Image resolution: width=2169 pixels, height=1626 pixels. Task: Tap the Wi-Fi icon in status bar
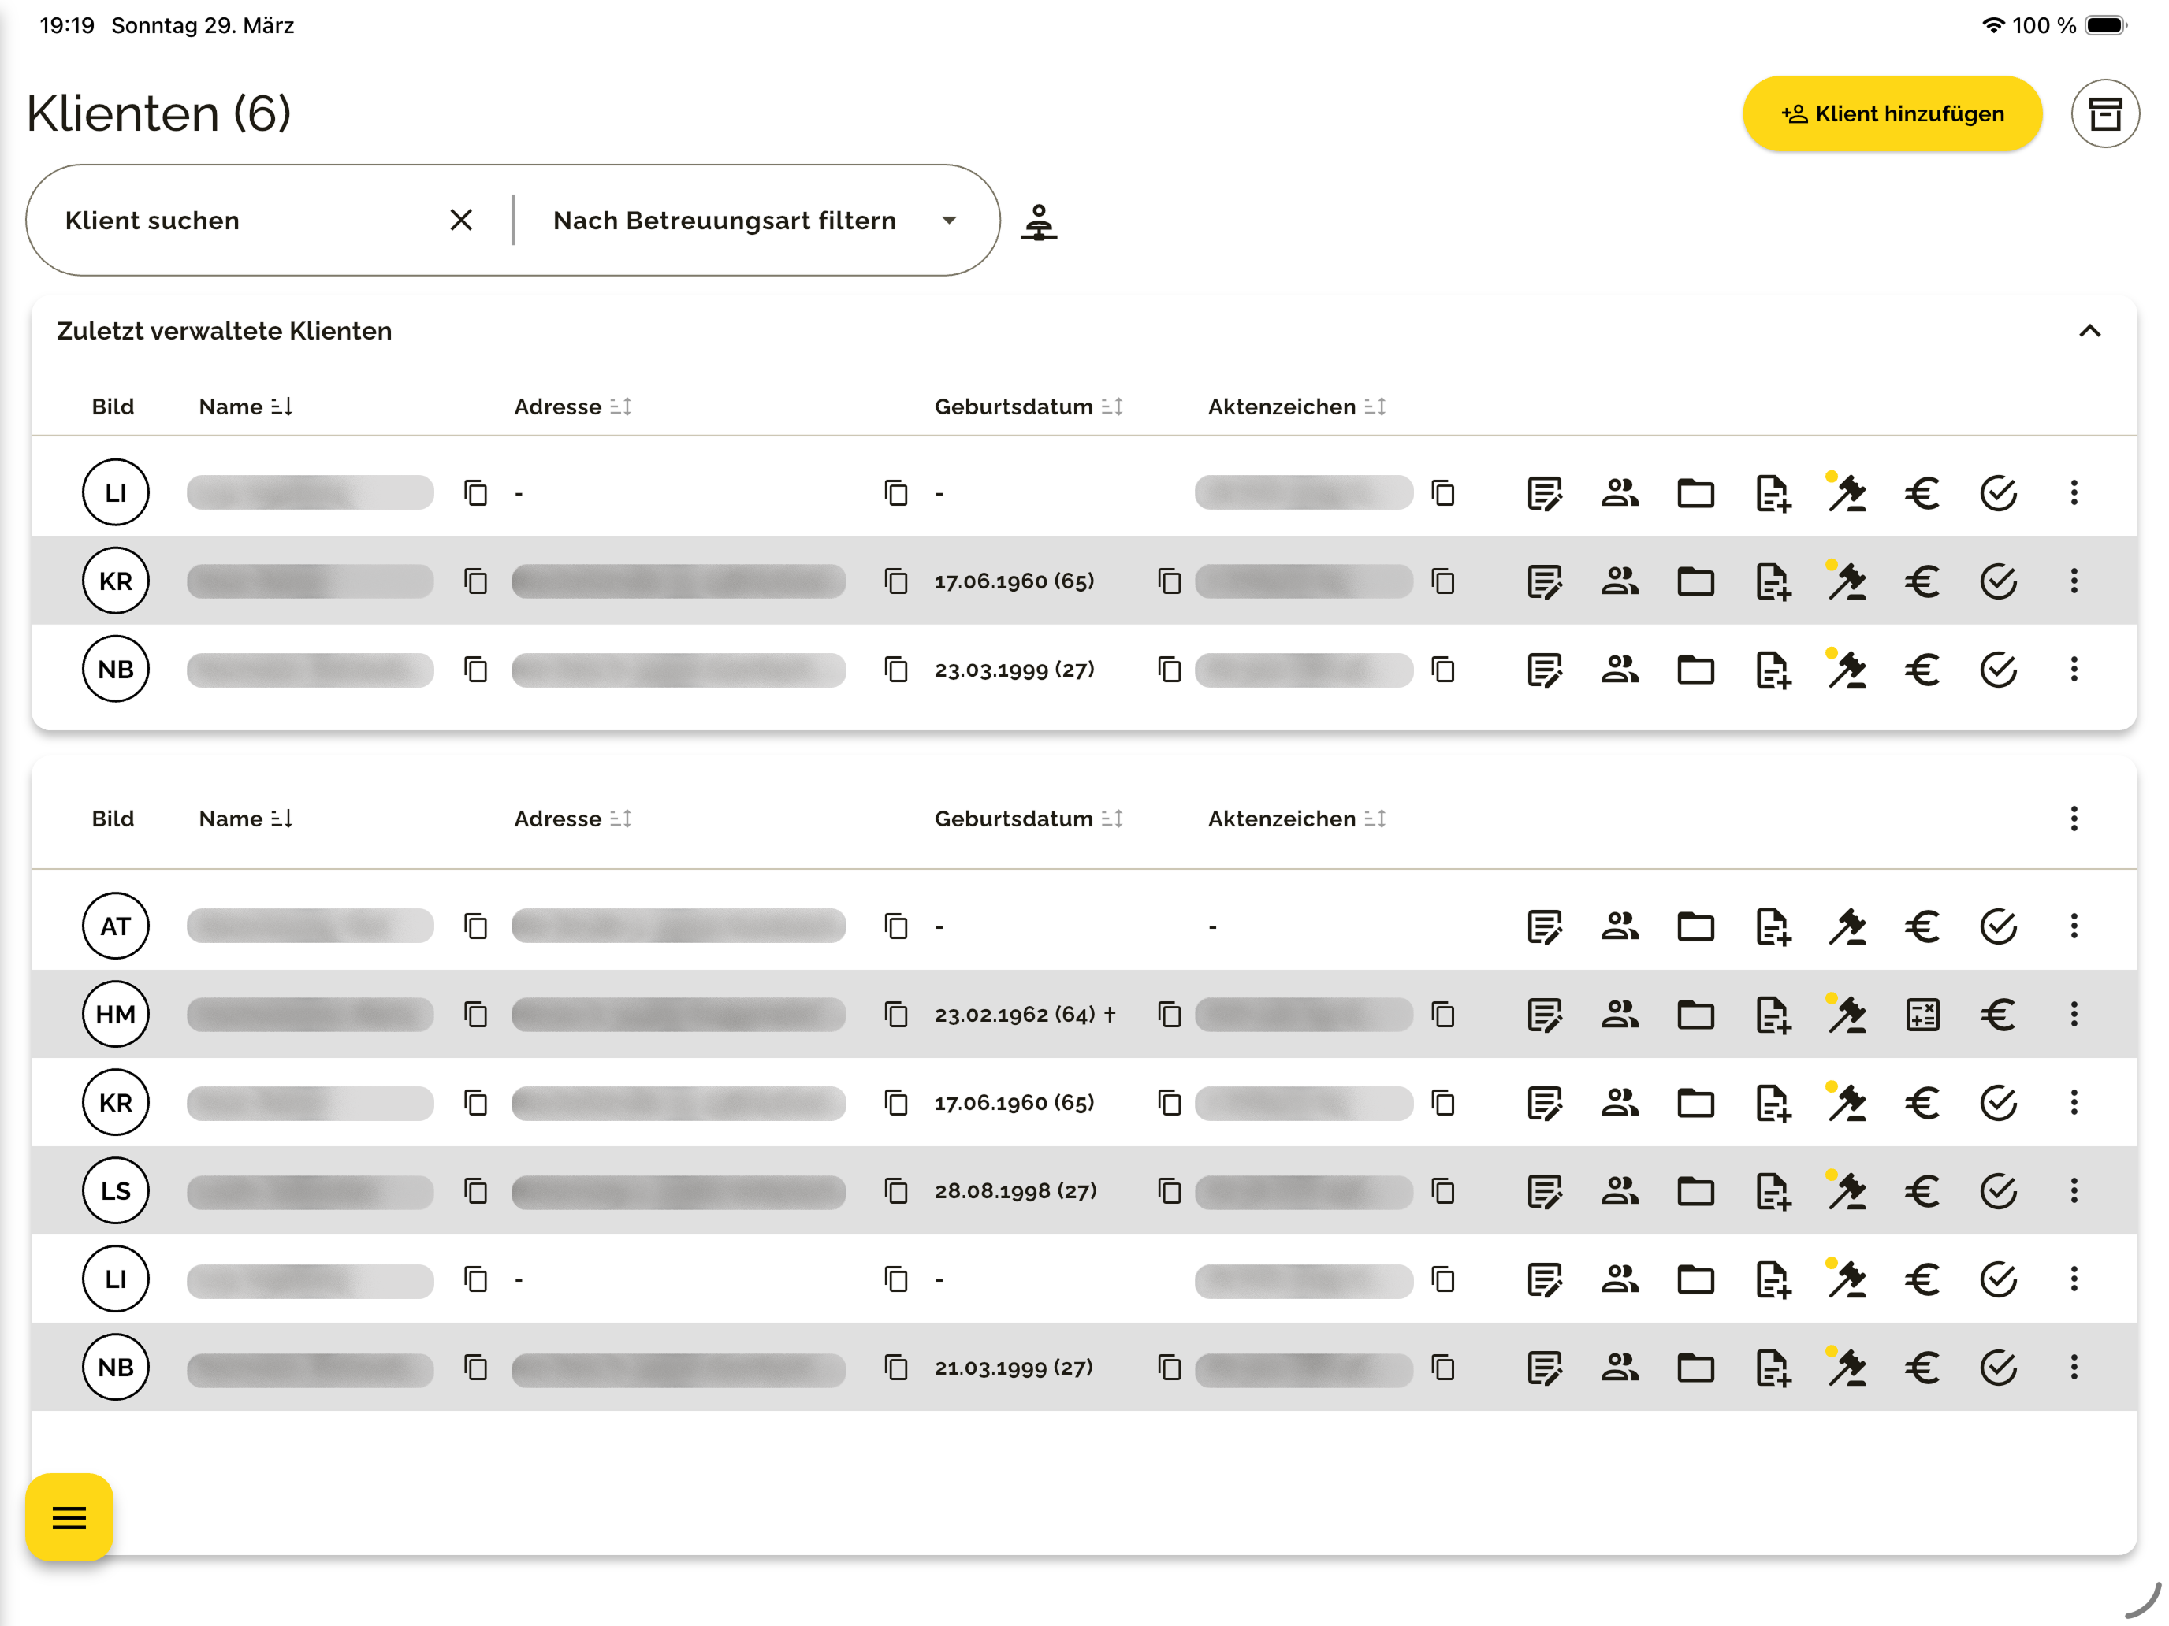pyautogui.click(x=1992, y=25)
